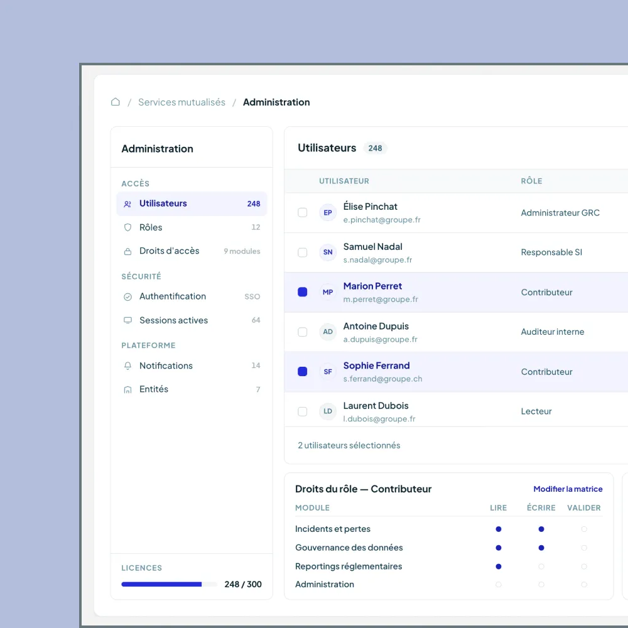Click the Lecteur role cell
This screenshot has width=628, height=628.
tap(536, 411)
